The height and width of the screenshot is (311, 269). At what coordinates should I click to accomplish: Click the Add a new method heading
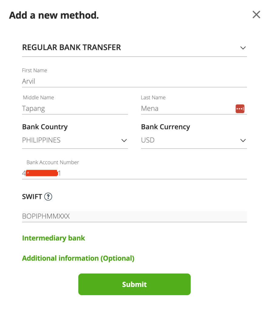pos(54,15)
